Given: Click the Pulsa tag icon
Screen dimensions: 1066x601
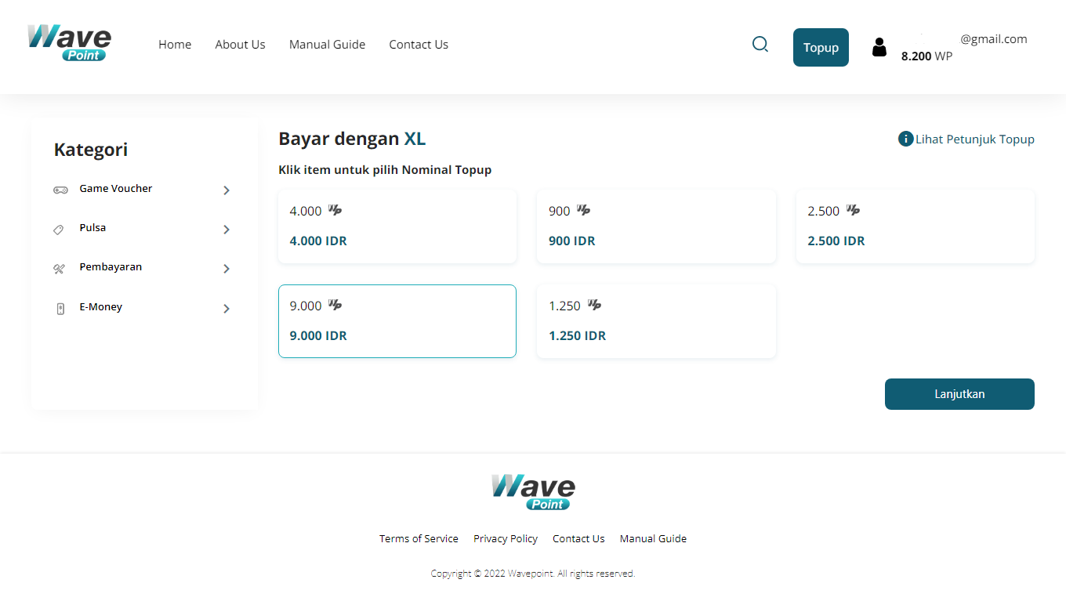Looking at the screenshot, I should click(x=59, y=230).
